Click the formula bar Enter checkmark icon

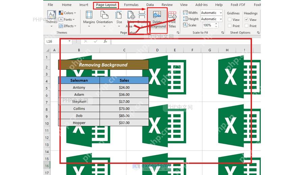[95, 41]
